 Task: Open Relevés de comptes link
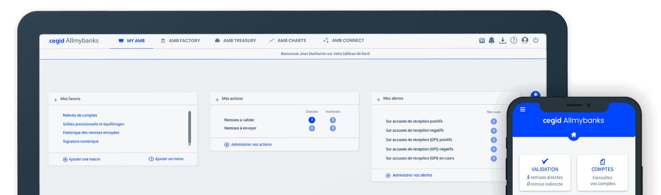point(80,115)
